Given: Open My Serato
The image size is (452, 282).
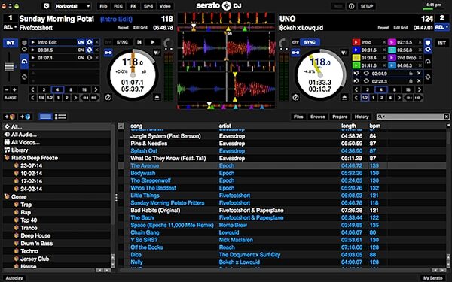Looking at the screenshot, I should tap(432, 278).
